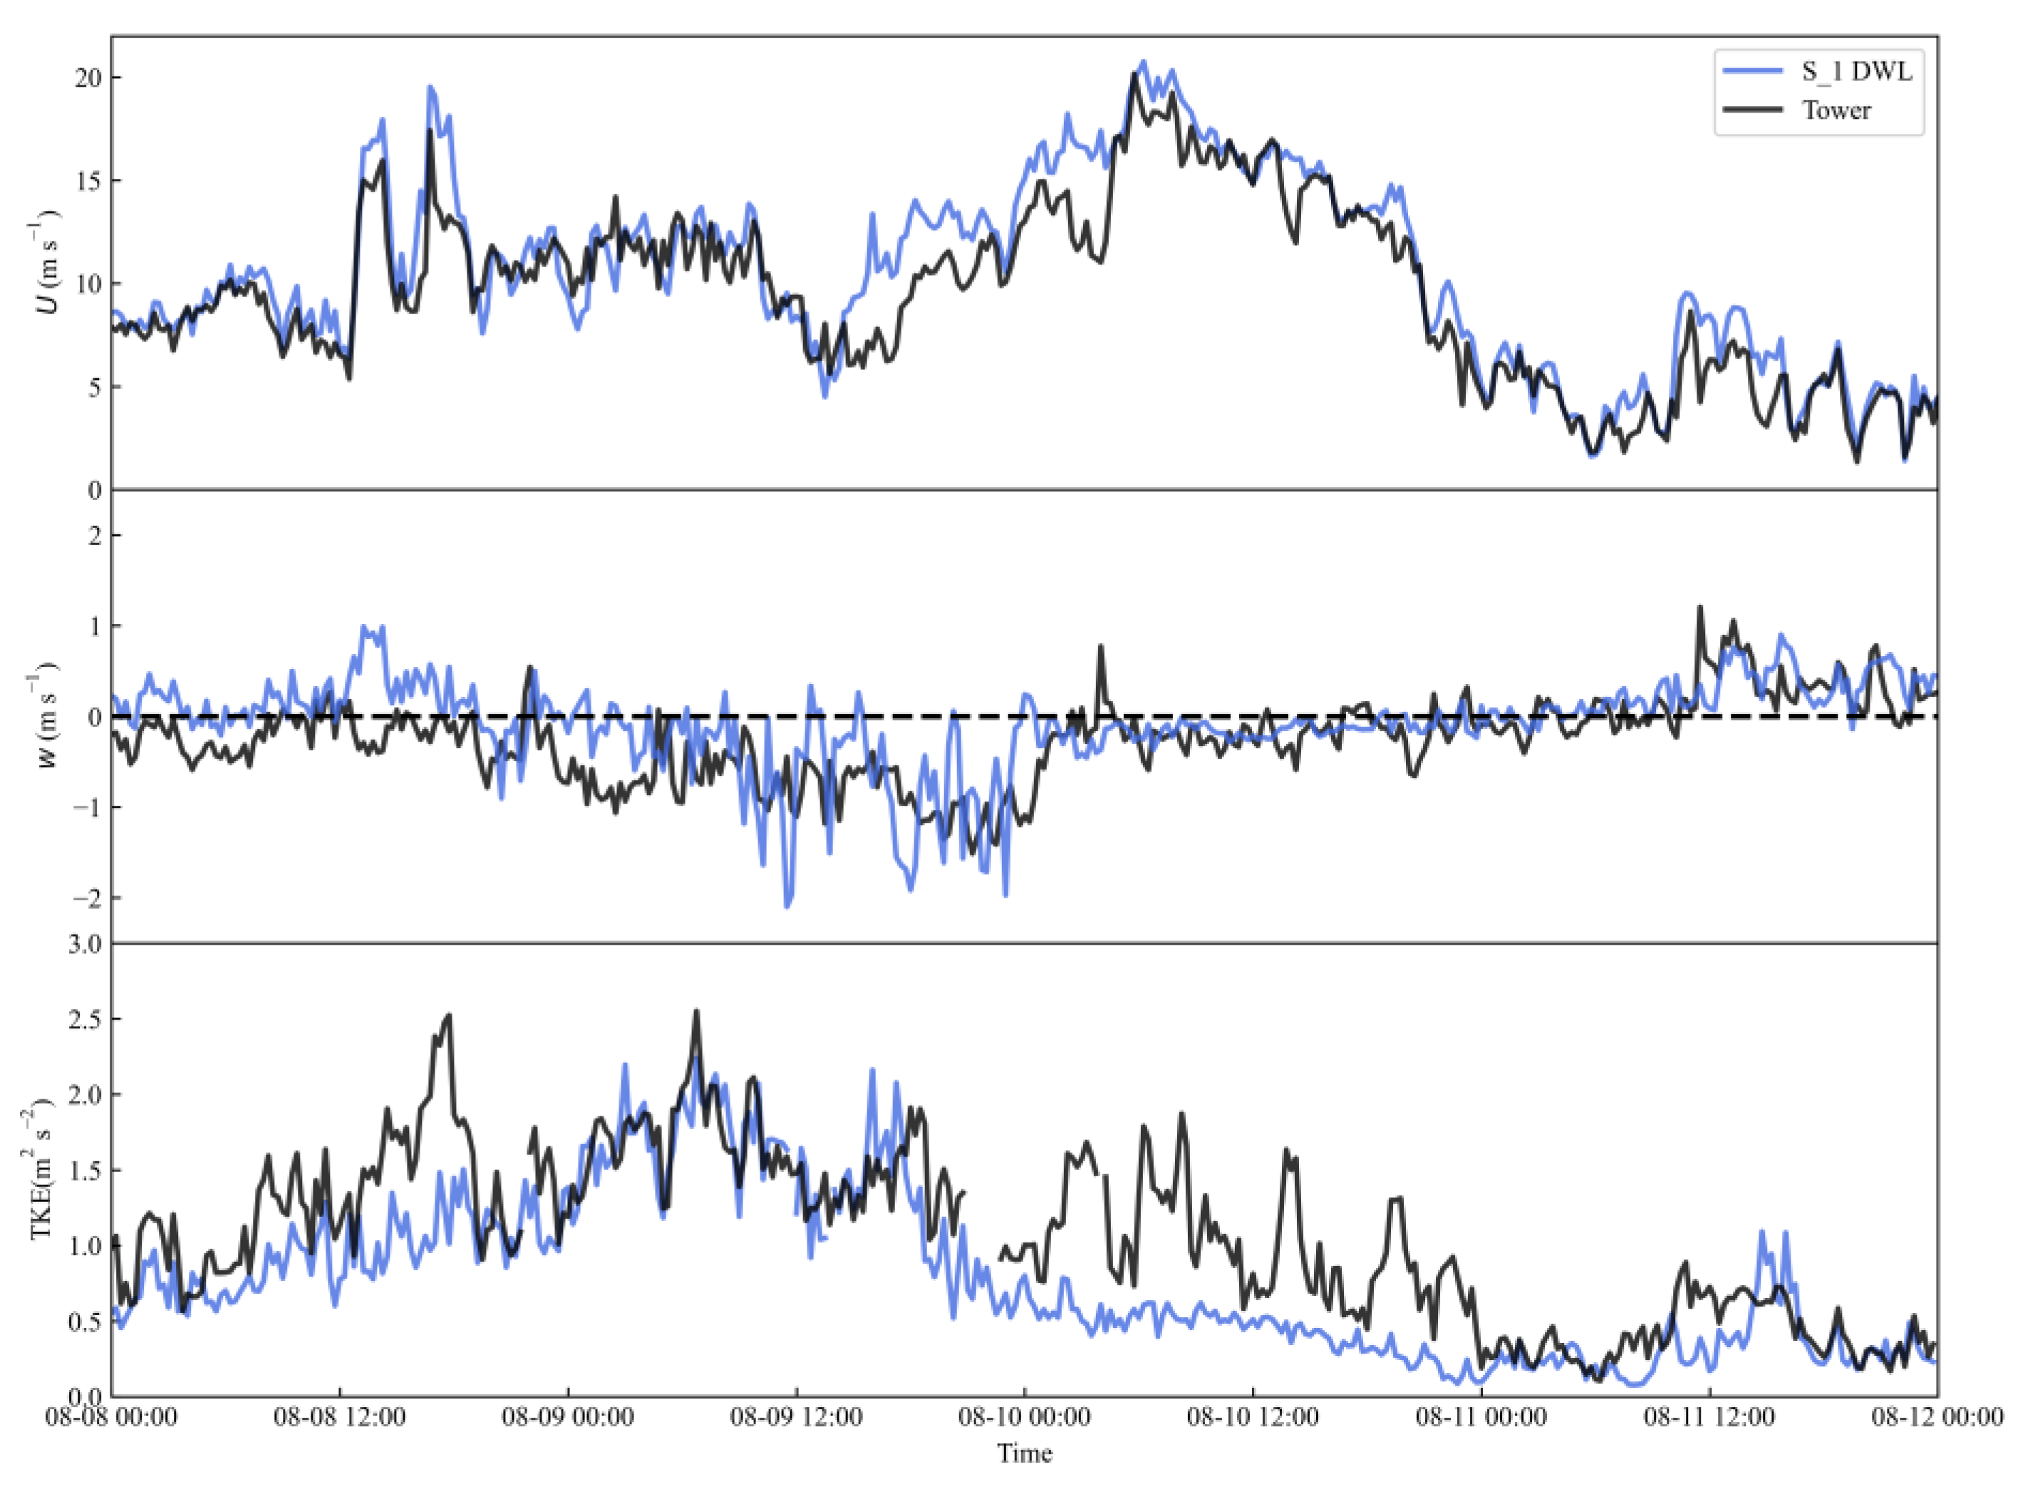Click the 08-09 00:00 tick label
This screenshot has width=2023, height=1489.
point(568,1417)
